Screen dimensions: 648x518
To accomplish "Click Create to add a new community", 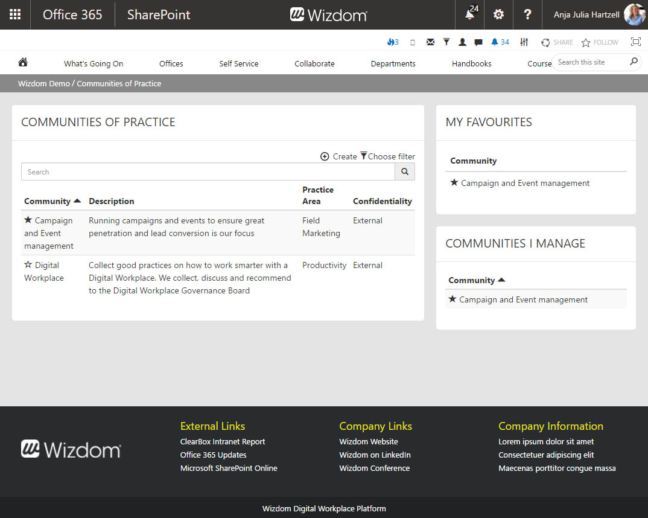I will point(338,156).
